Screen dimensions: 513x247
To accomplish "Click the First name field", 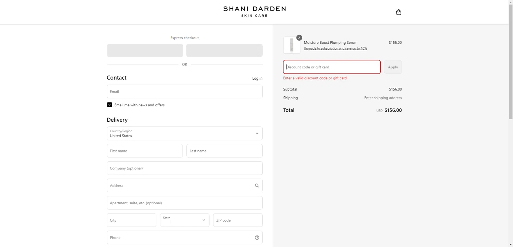I will 145,151.
